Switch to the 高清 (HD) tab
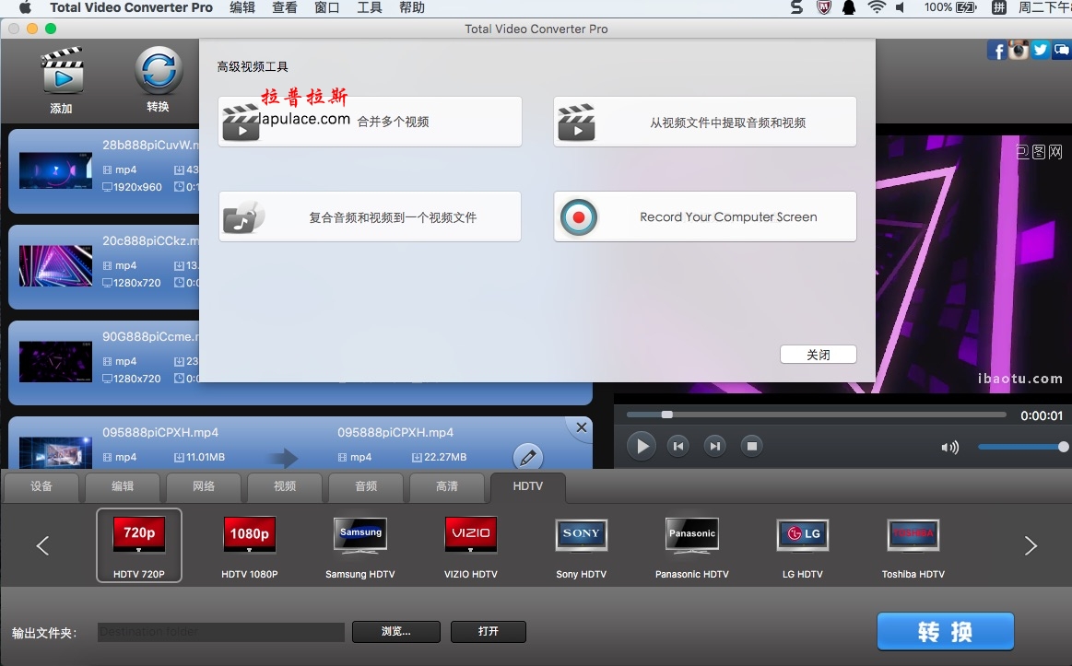1072x666 pixels. click(446, 486)
